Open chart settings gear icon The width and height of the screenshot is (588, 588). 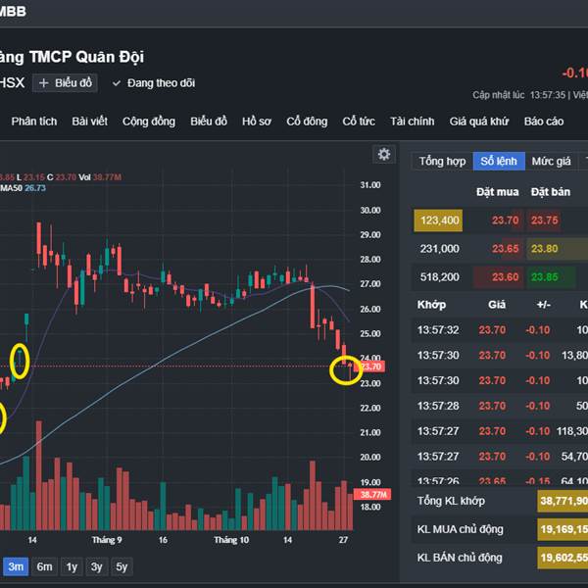(x=384, y=155)
